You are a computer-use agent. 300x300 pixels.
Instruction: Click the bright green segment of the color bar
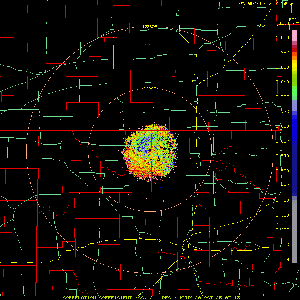pos(294,91)
